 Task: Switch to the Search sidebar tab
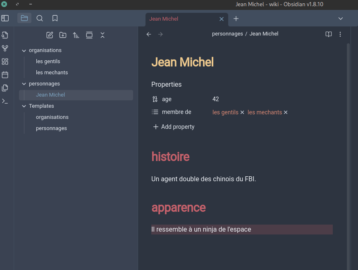[x=40, y=18]
